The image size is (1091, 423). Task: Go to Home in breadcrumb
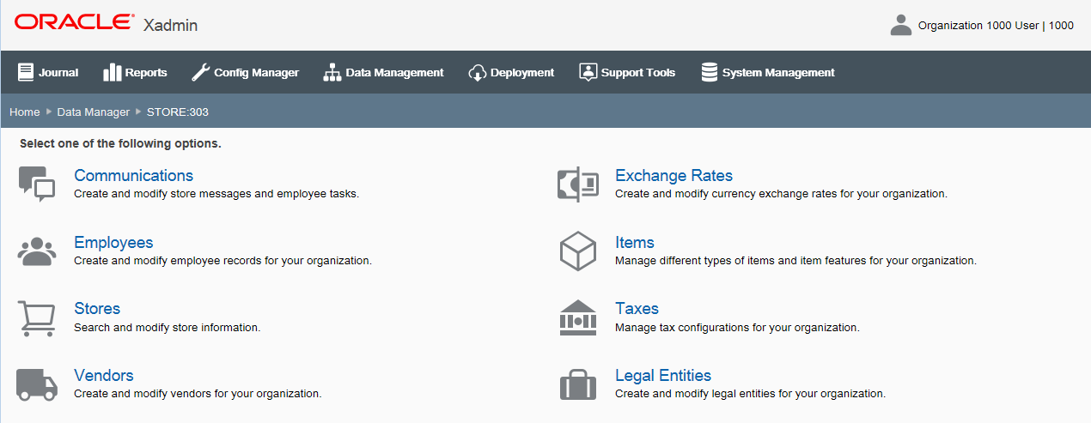click(x=25, y=112)
